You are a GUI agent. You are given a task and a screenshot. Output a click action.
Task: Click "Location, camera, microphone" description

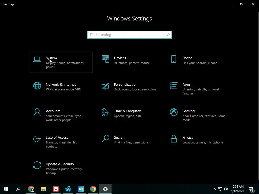point(203,142)
